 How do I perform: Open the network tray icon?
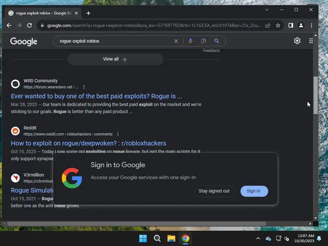[x=278, y=238]
